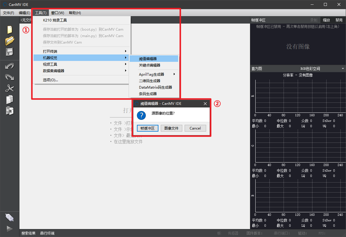Click the 源图像的位置? dialog message
This screenshot has width=346, height=237.
click(163, 113)
